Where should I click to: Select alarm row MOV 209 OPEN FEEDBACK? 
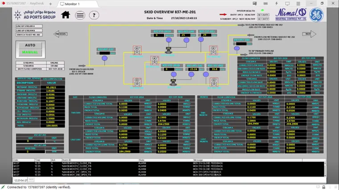(168, 175)
